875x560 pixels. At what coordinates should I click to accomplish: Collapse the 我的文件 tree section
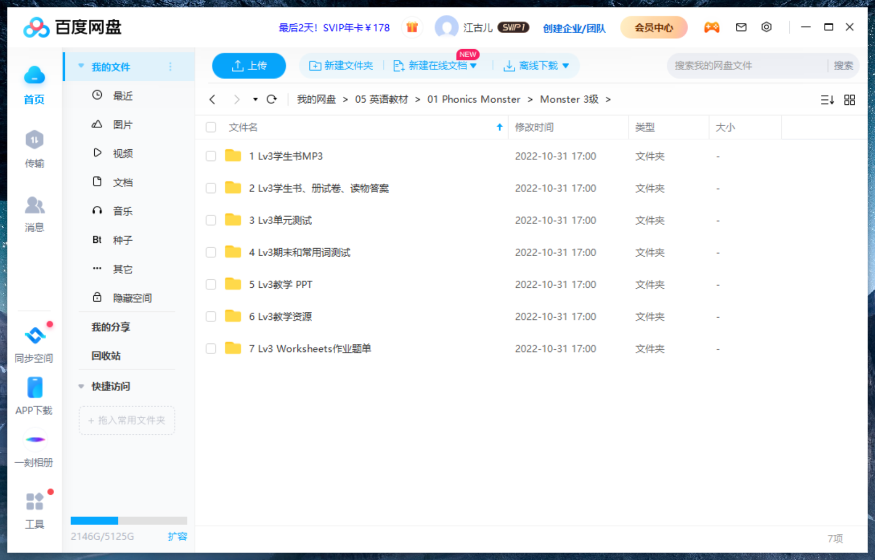coord(81,66)
